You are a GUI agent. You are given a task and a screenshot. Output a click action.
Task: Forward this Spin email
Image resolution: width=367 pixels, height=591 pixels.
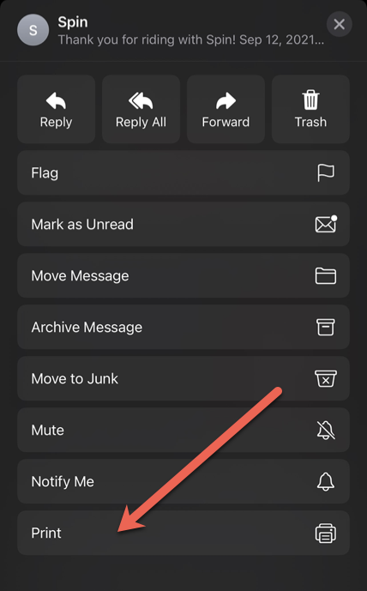226,109
